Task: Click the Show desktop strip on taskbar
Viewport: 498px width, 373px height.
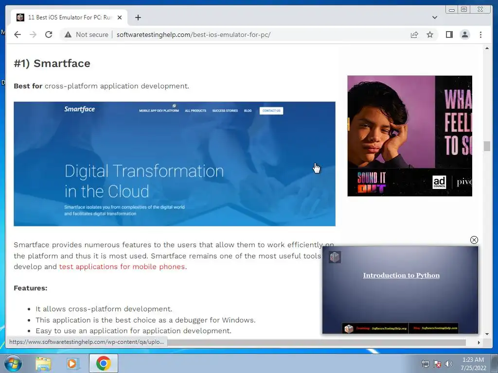Action: [496, 363]
